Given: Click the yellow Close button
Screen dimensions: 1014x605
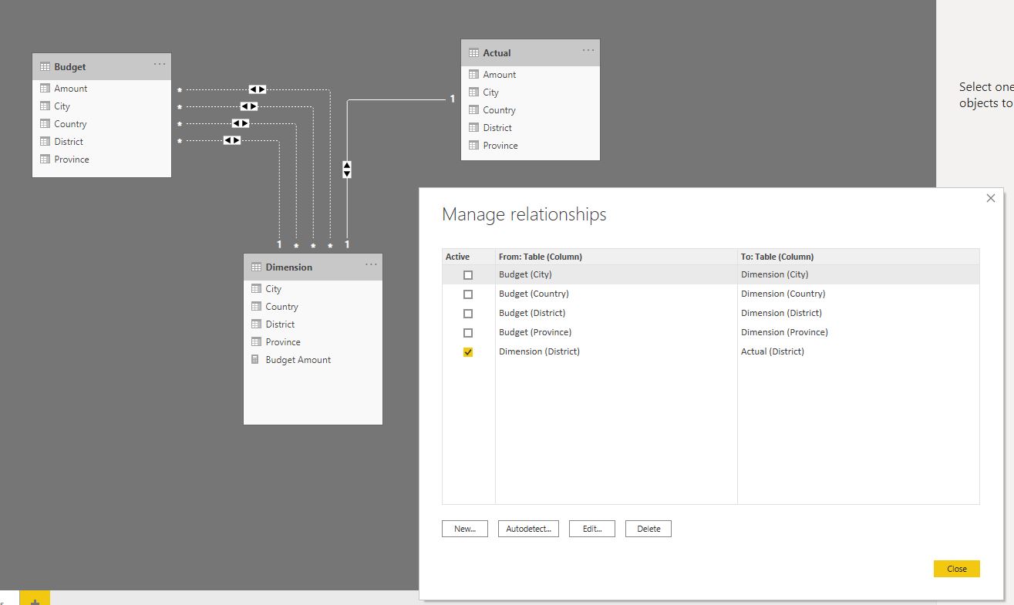Looking at the screenshot, I should coord(957,569).
